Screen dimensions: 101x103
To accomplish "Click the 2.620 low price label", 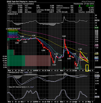I will click(x=17, y=43).
